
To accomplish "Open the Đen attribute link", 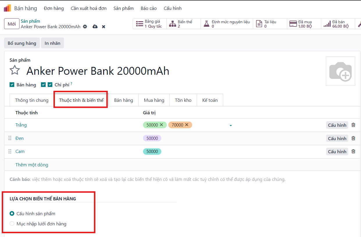I will click(19, 138).
